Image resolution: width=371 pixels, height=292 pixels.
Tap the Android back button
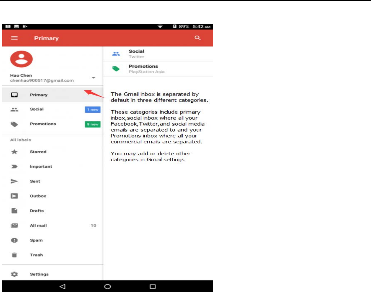tap(63, 286)
